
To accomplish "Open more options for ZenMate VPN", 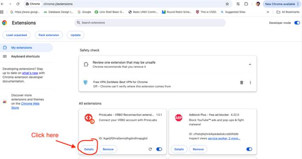I will [250, 82].
